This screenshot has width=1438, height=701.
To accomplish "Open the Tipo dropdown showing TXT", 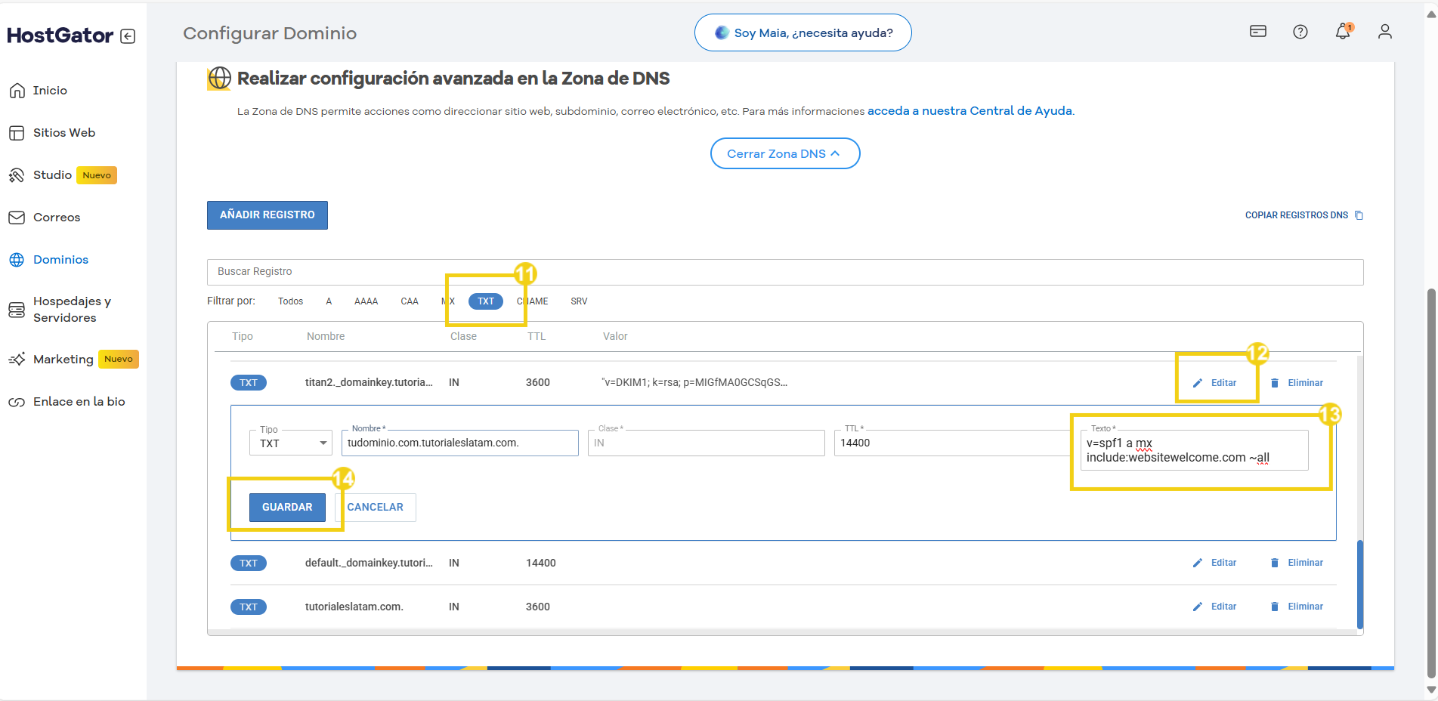I will [291, 443].
